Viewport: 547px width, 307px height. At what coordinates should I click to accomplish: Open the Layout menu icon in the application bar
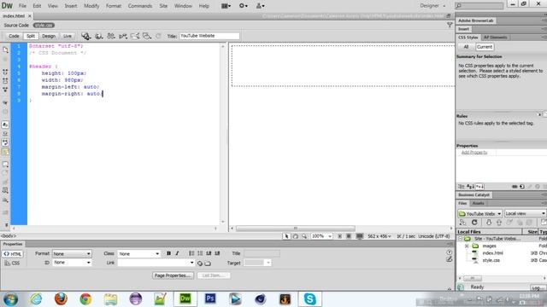pyautogui.click(x=226, y=6)
